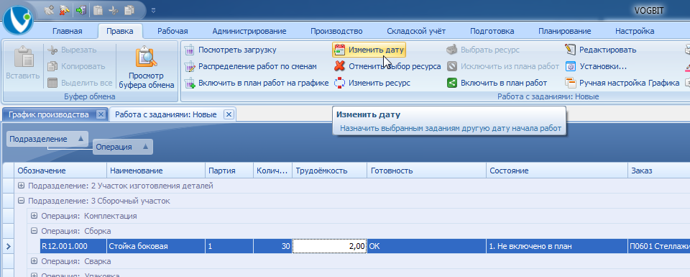Sort by Заказ column header

pos(659,171)
